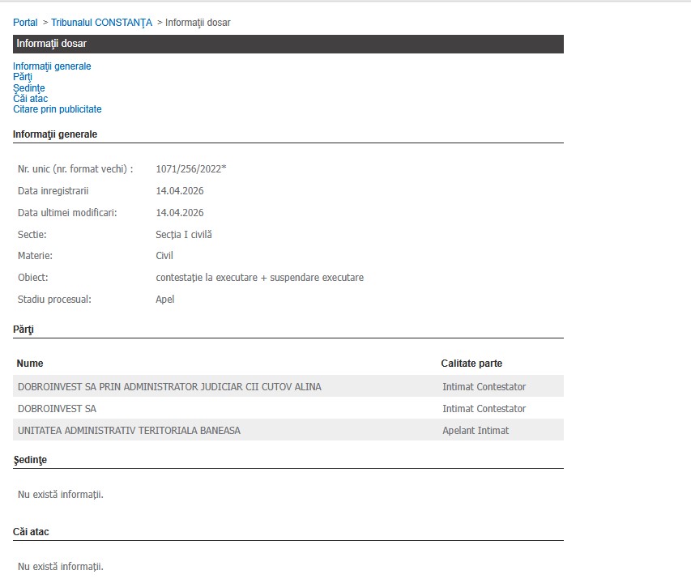
Task: Go to Tribunalul CONSTANȚA breadcrumb link
Action: pyautogui.click(x=101, y=23)
